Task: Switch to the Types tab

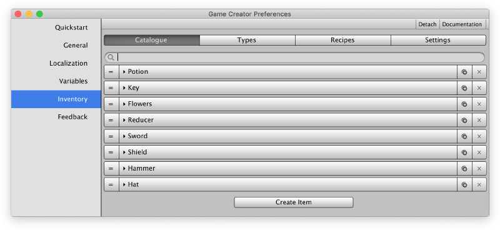Action: 247,40
